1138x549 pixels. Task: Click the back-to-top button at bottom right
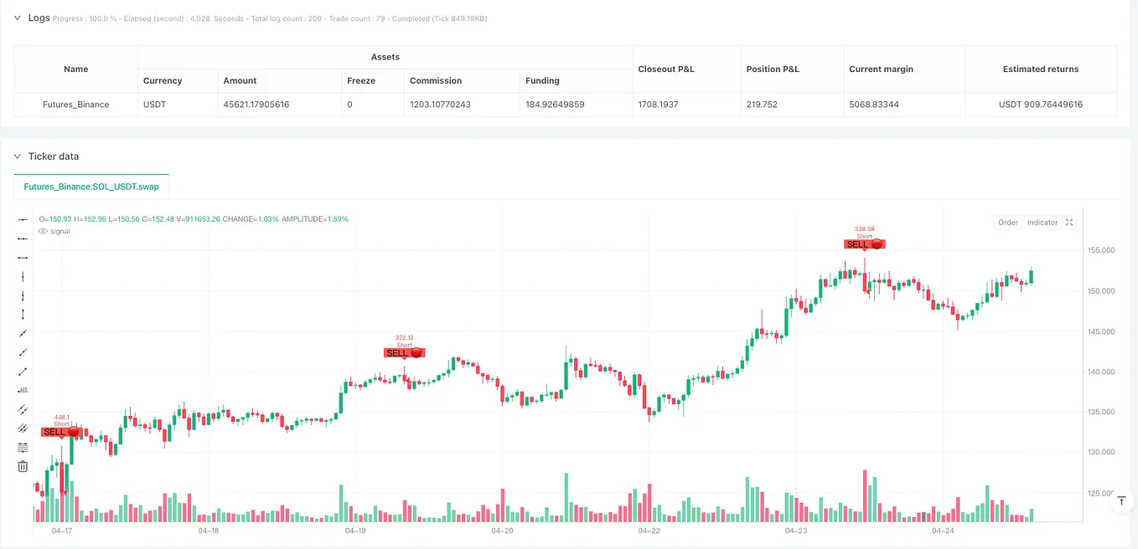1120,500
